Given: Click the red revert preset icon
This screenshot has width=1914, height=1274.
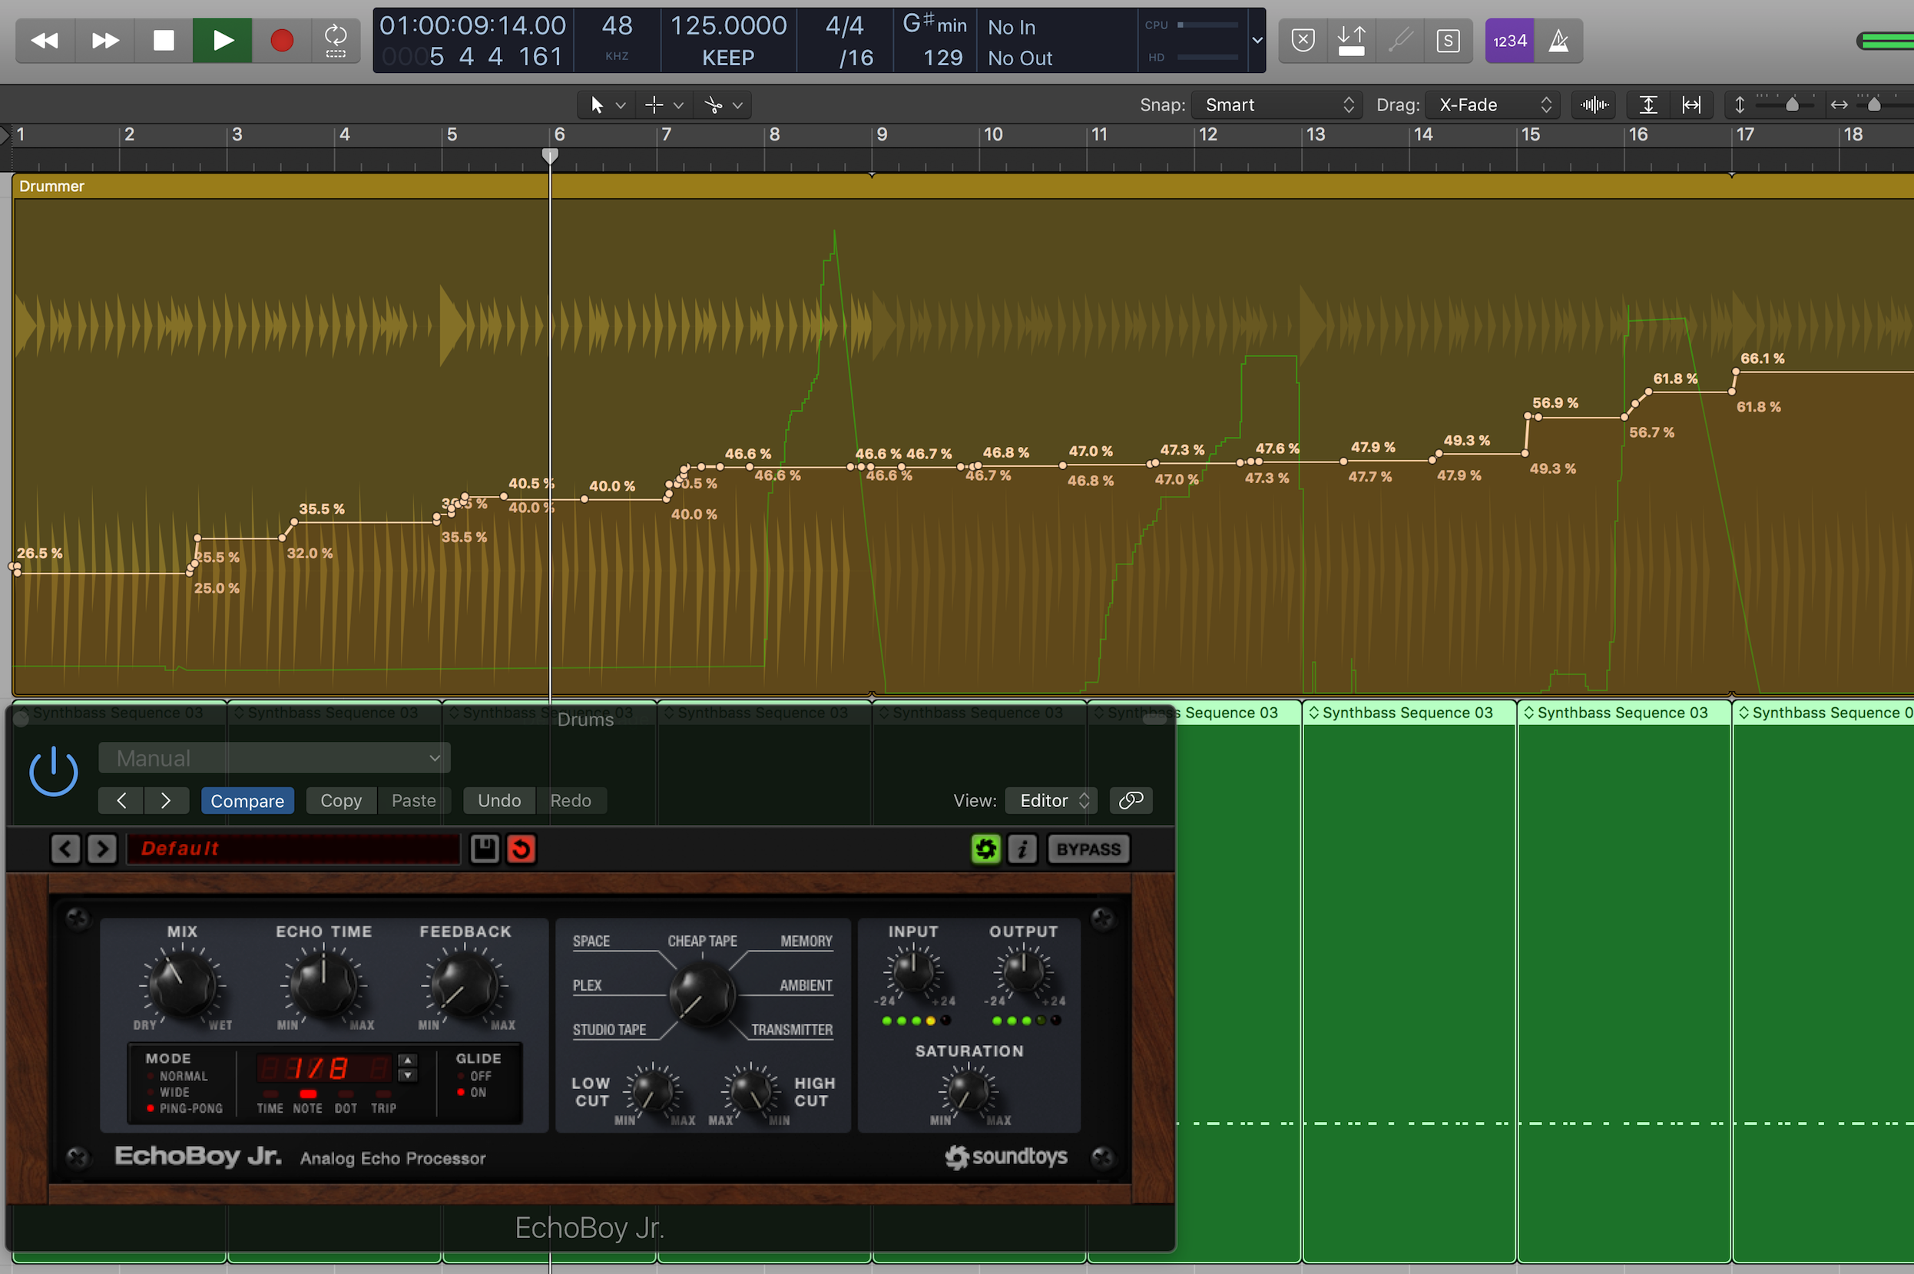Looking at the screenshot, I should click(x=521, y=849).
